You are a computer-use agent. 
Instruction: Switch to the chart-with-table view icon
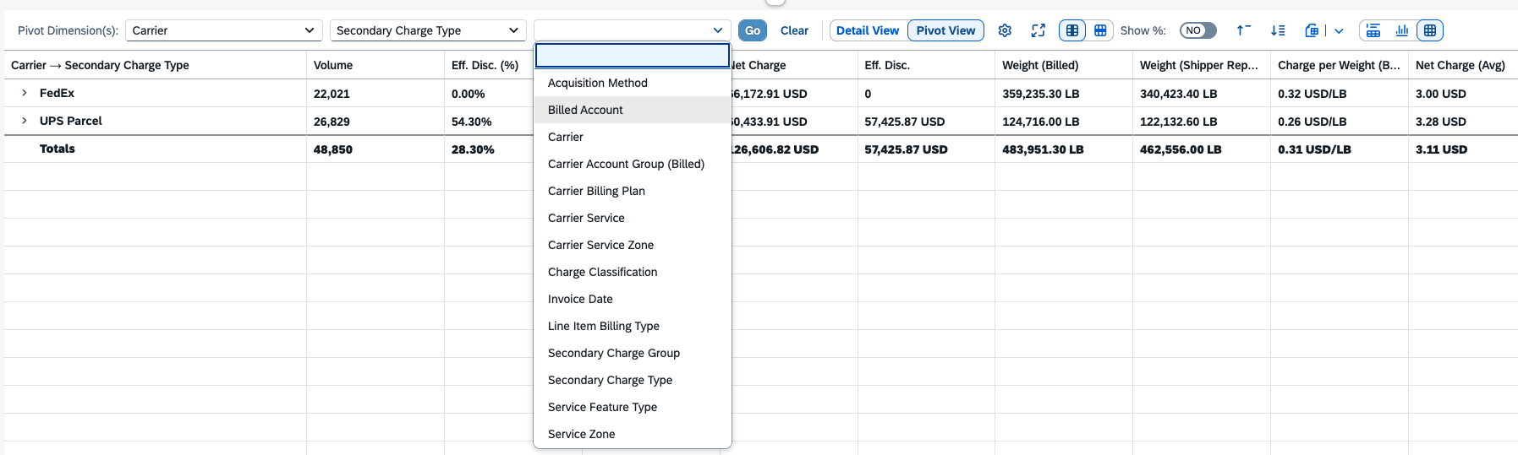click(1373, 30)
